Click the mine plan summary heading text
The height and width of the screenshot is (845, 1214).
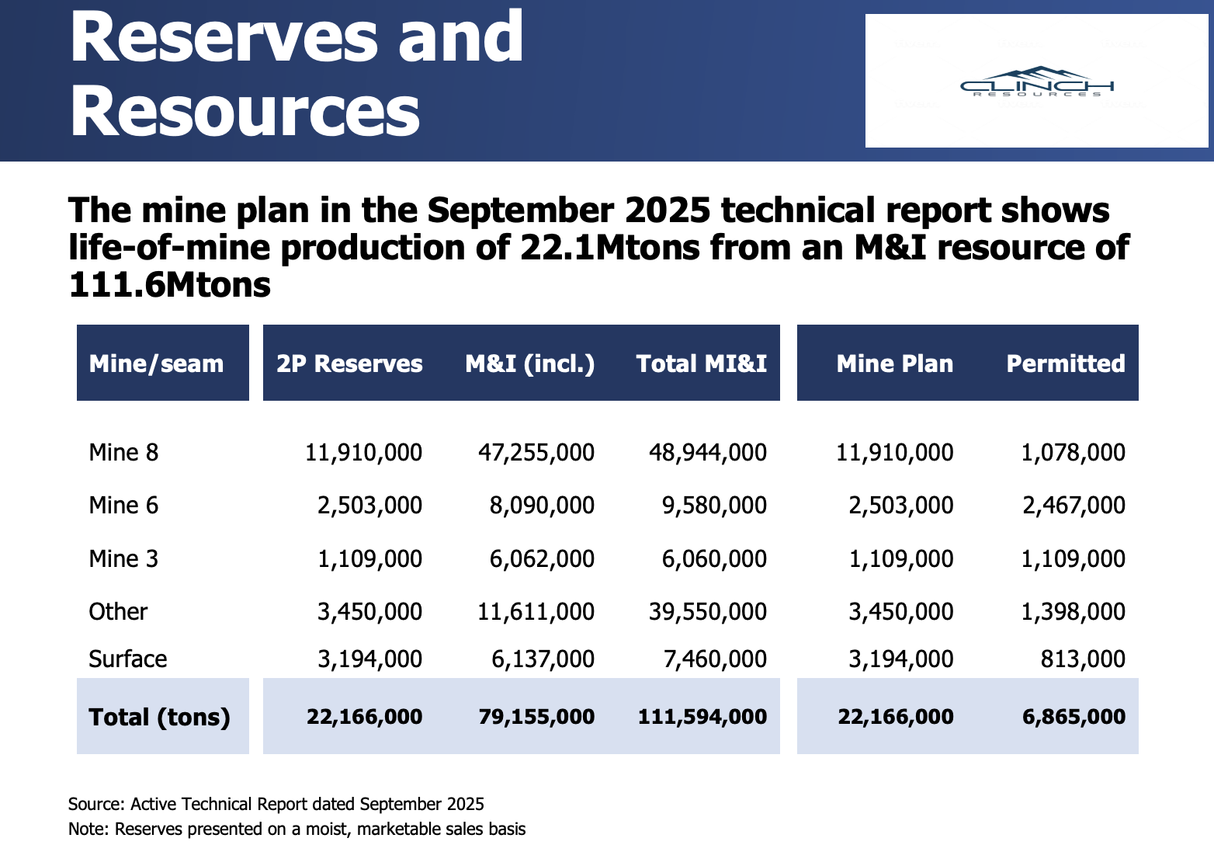pyautogui.click(x=598, y=248)
